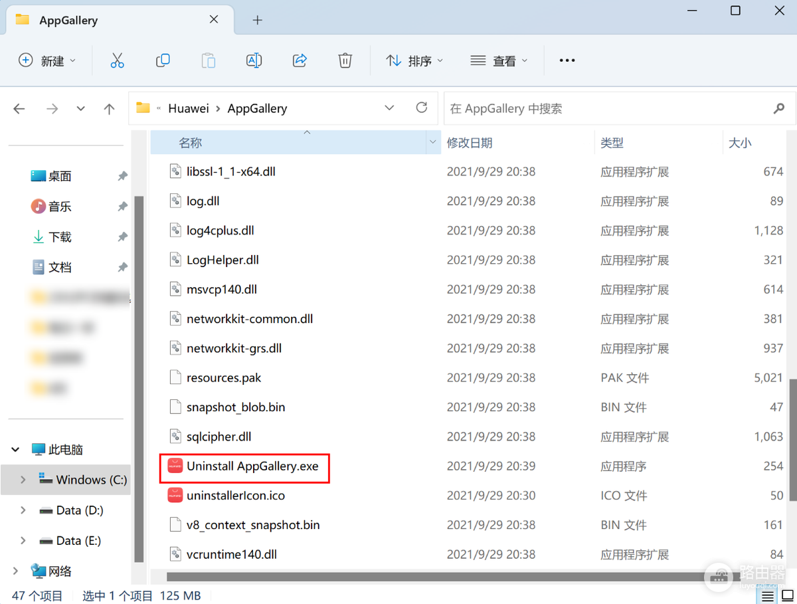The width and height of the screenshot is (797, 604).
Task: Click the Delete trash can icon
Action: click(345, 60)
